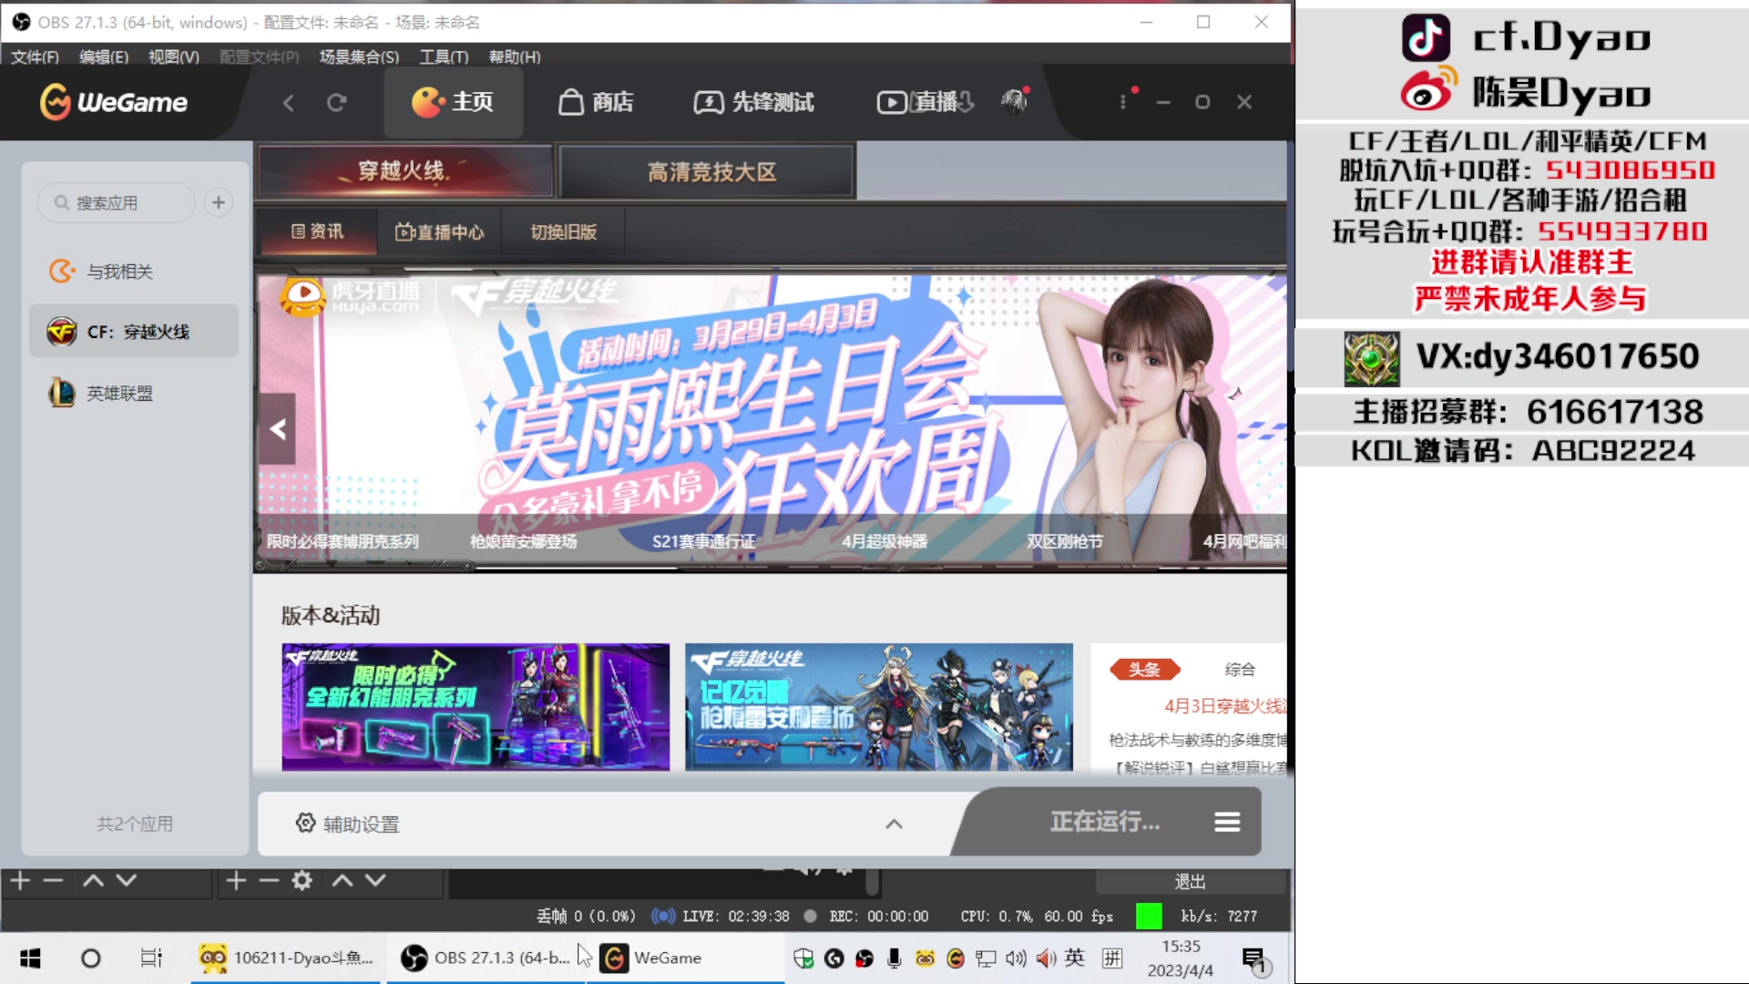Open WeGame three-dot more menu

tap(1123, 102)
